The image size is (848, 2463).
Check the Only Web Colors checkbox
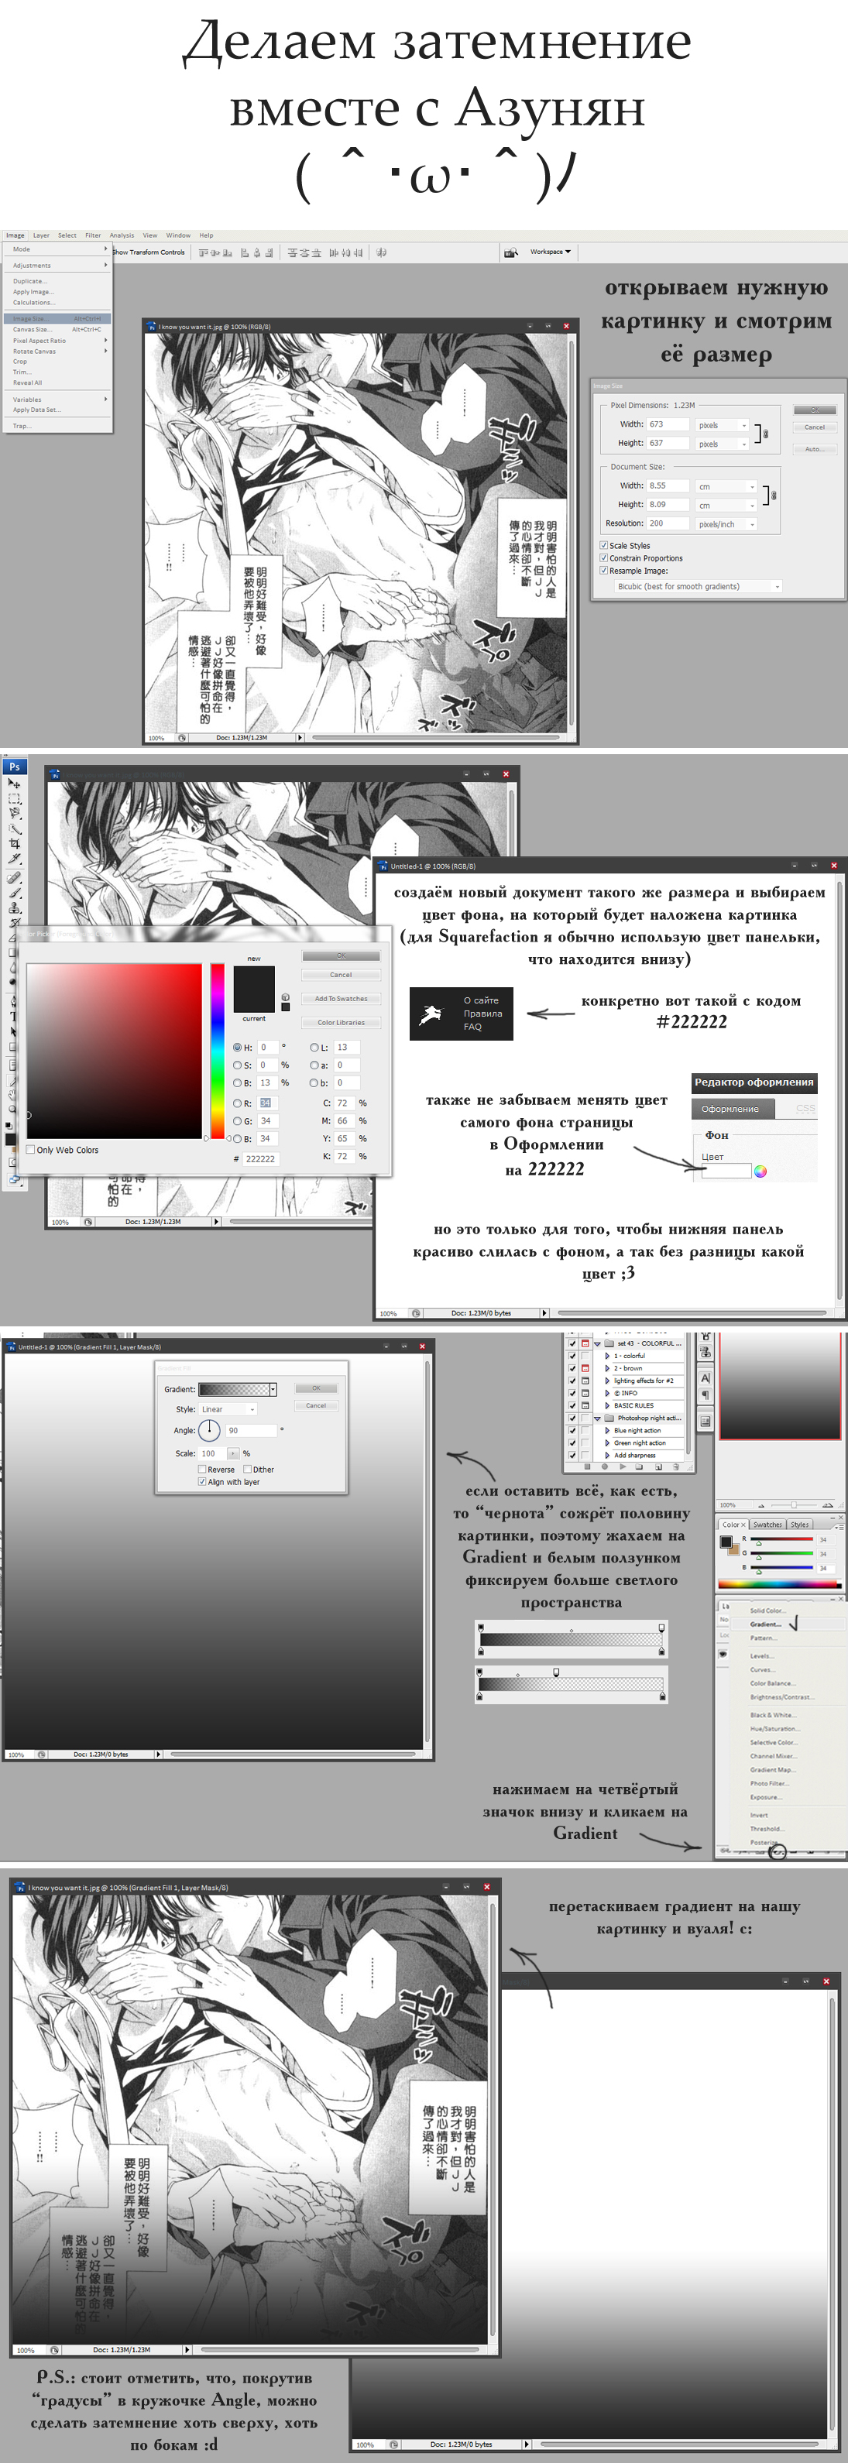[31, 1151]
